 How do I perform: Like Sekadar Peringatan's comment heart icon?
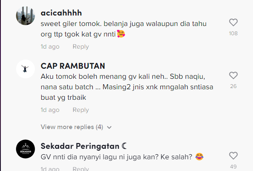[233, 156]
